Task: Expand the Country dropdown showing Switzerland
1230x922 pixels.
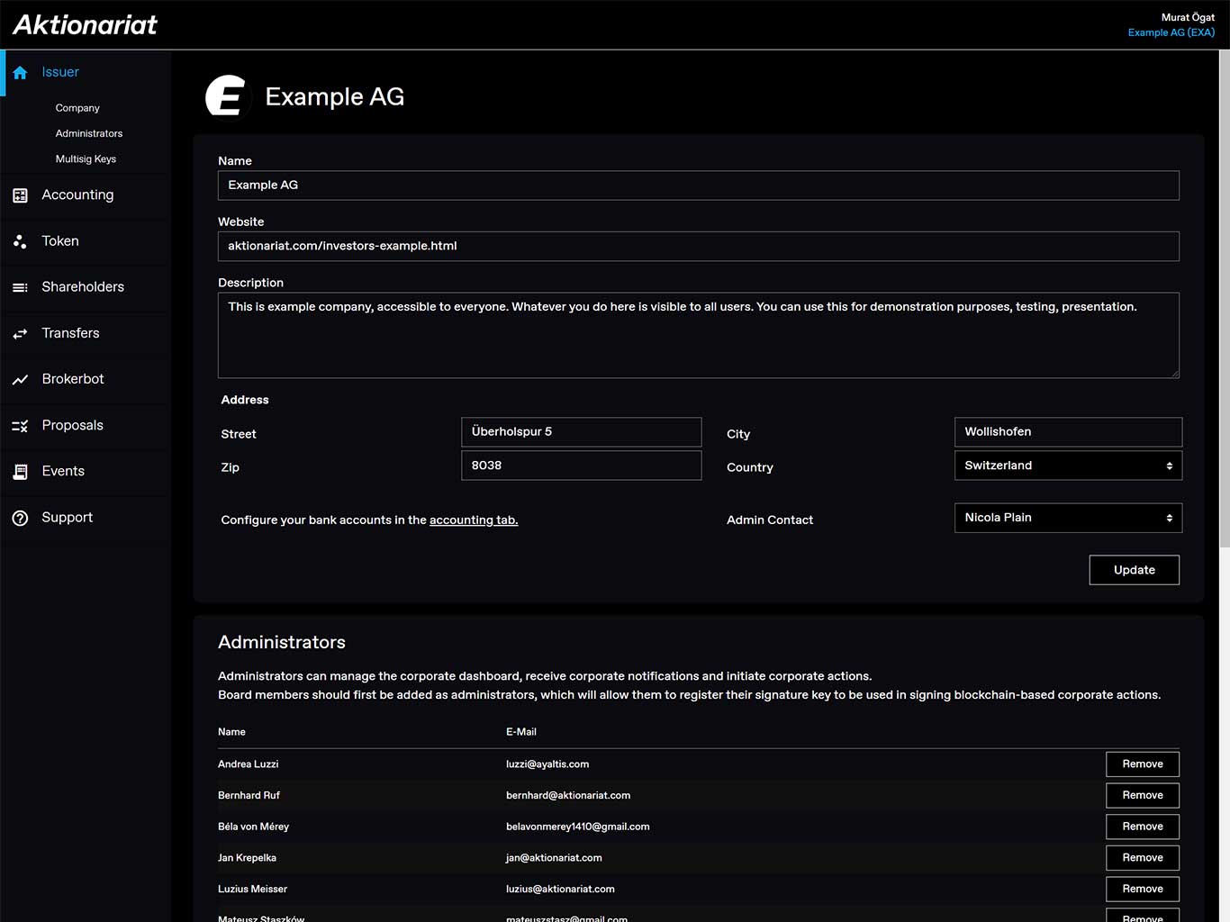Action: point(1067,466)
